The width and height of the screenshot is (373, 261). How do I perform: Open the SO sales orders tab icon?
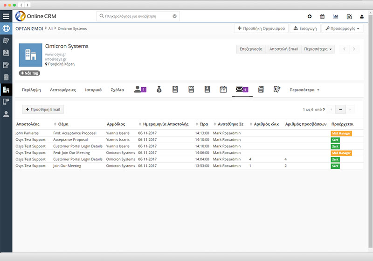pos(191,89)
